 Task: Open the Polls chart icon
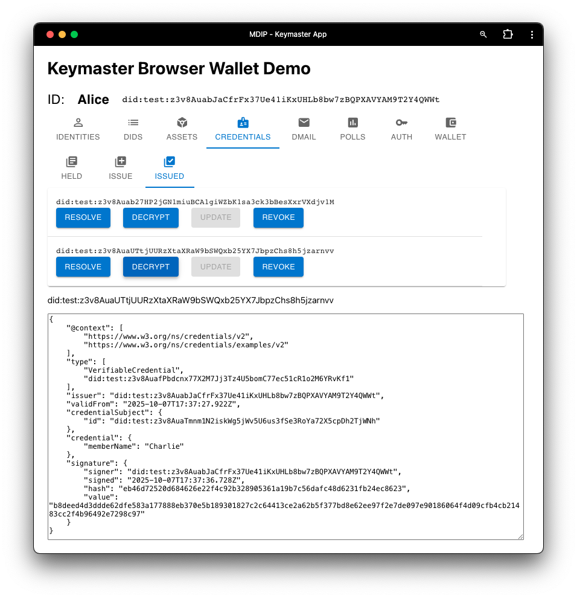(352, 123)
